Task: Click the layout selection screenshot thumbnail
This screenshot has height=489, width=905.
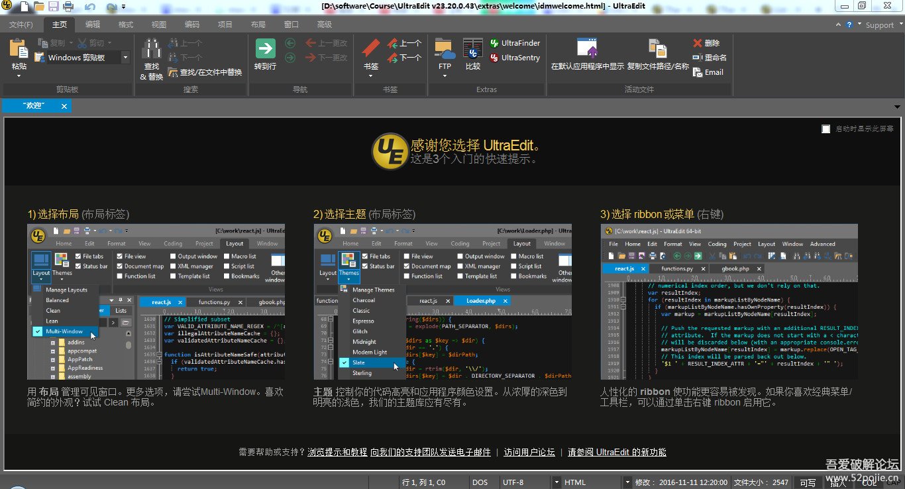Action: click(x=156, y=301)
